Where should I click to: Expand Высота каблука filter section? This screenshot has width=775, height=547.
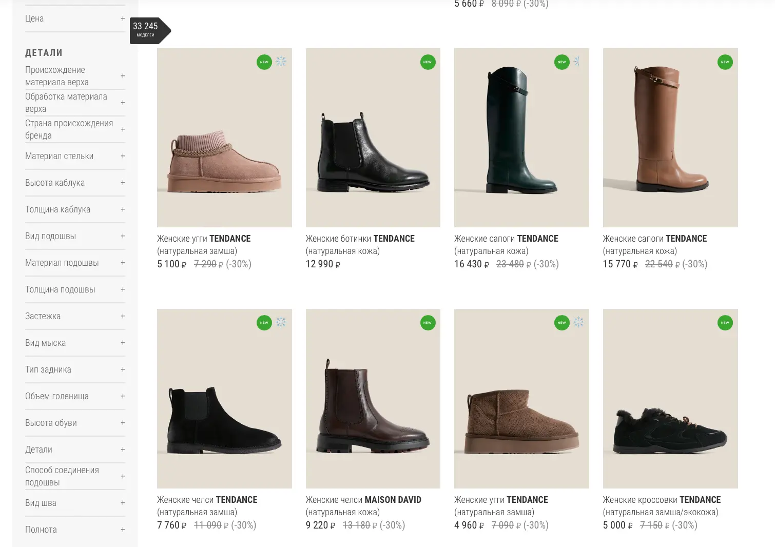123,183
